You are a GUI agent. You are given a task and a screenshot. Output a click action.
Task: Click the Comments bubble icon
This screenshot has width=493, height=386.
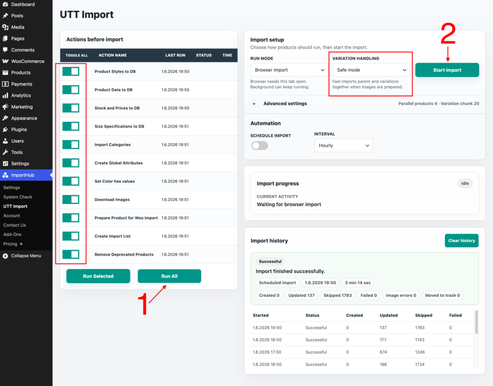(5, 50)
